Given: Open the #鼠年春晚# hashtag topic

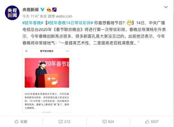Looking at the screenshot, I should coord(33,23).
